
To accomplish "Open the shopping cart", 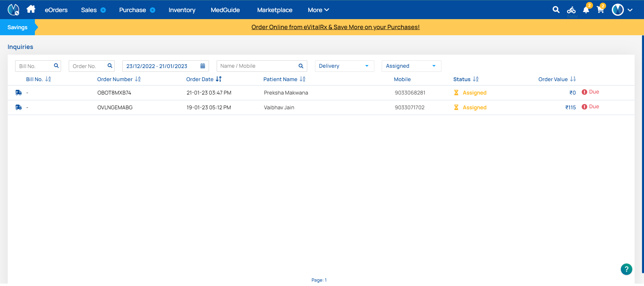I will click(x=600, y=10).
